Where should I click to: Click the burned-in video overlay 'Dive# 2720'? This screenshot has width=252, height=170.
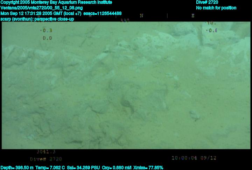point(46,159)
